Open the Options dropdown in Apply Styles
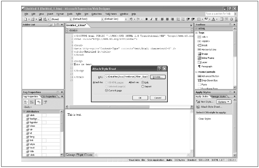The width and height of the screenshot is (259, 168). pos(224,102)
